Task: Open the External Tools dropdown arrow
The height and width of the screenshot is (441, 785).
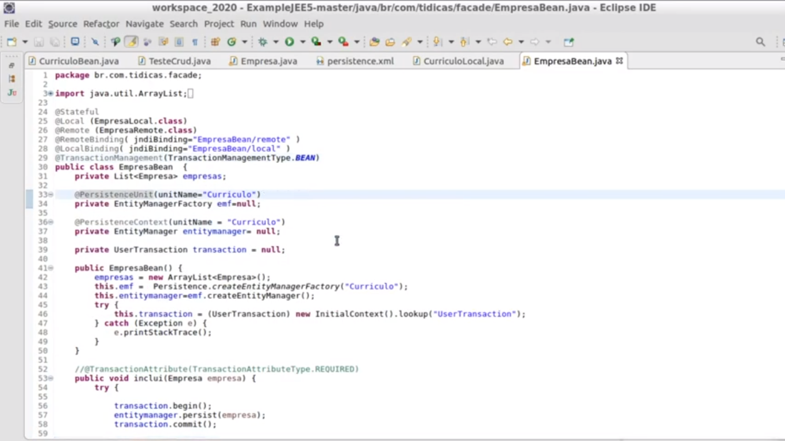Action: 357,42
